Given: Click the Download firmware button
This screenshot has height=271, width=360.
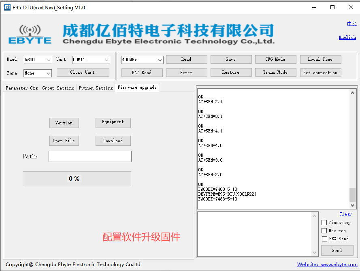Looking at the screenshot, I should (113, 141).
